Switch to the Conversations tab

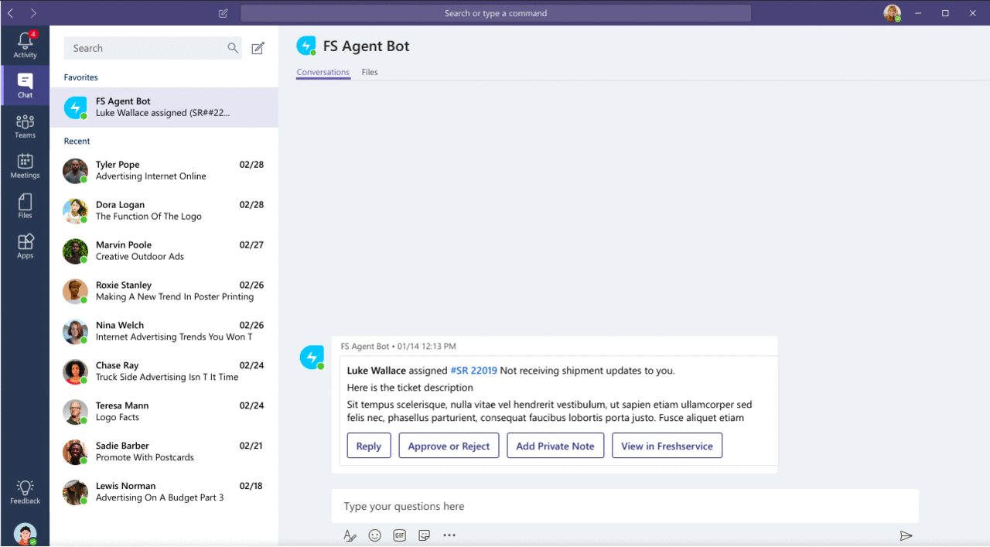click(323, 72)
